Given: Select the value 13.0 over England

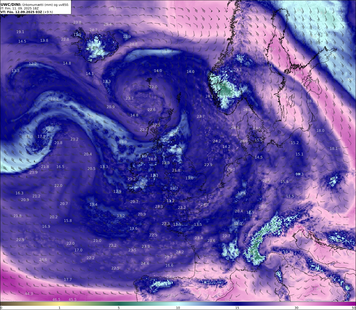Looking at the screenshot, I should [189, 178].
